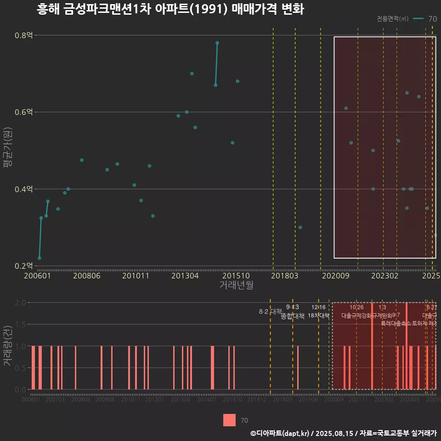Click the teal line swatch in top legend
The image size is (441, 441).
coord(418,18)
